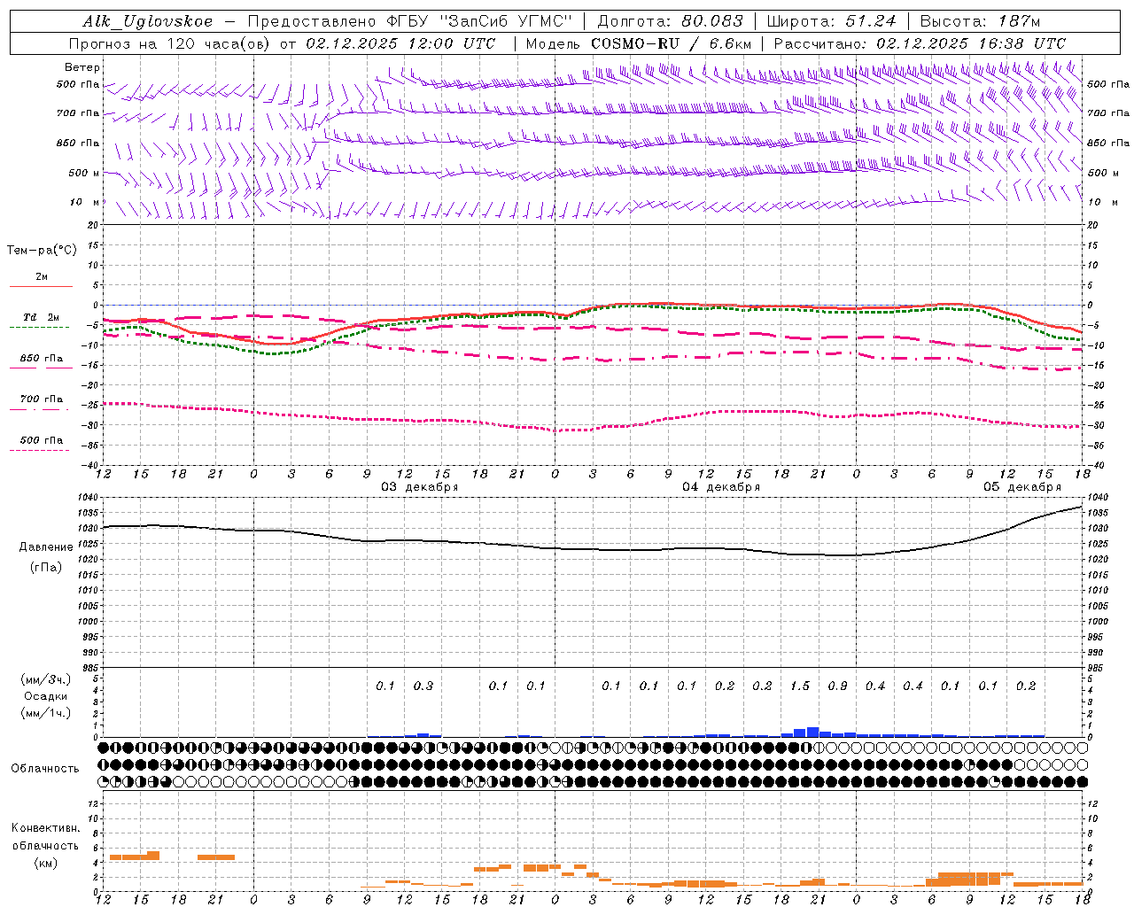Select the 'Долгота: 80.083' header value

[671, 21]
